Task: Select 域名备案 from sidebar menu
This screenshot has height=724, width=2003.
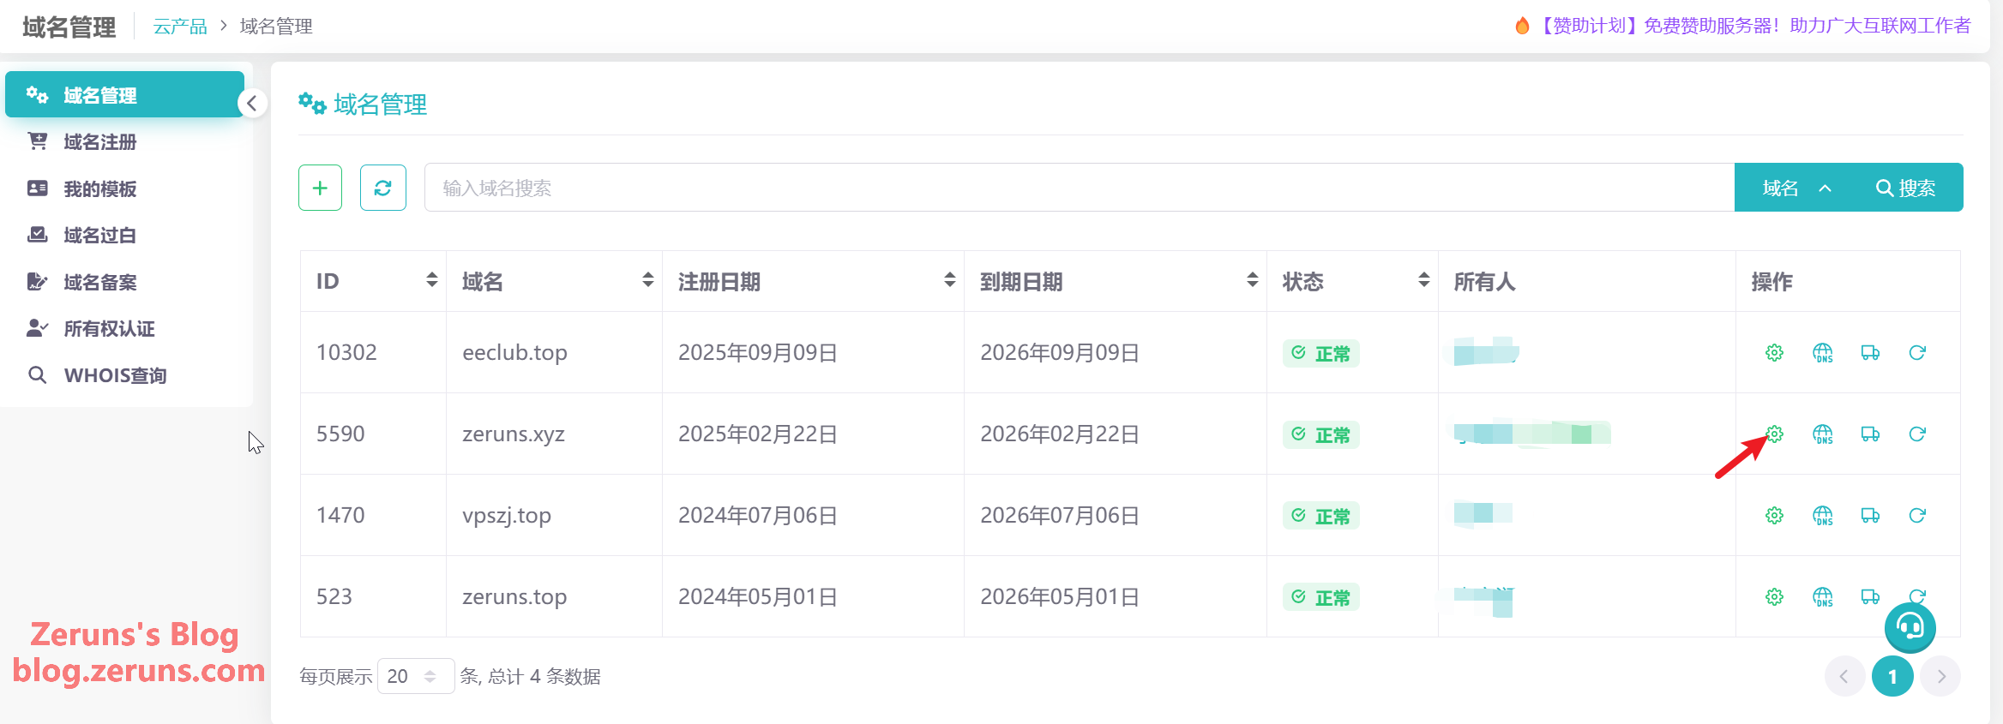Action: pyautogui.click(x=100, y=282)
